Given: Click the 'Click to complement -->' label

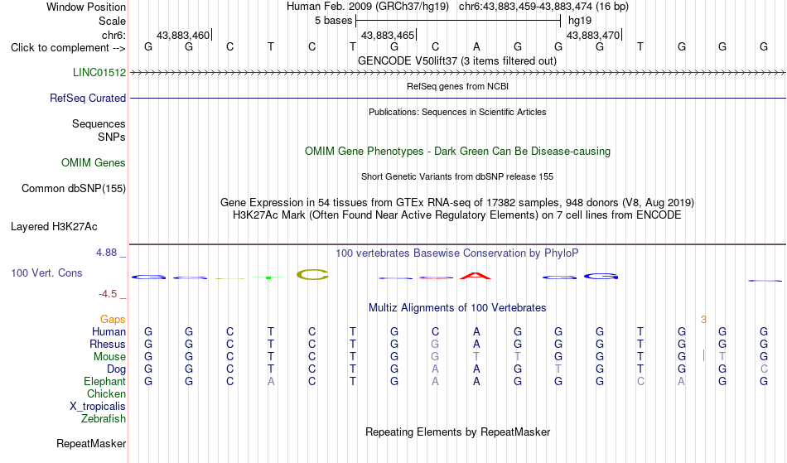Looking at the screenshot, I should 68,48.
